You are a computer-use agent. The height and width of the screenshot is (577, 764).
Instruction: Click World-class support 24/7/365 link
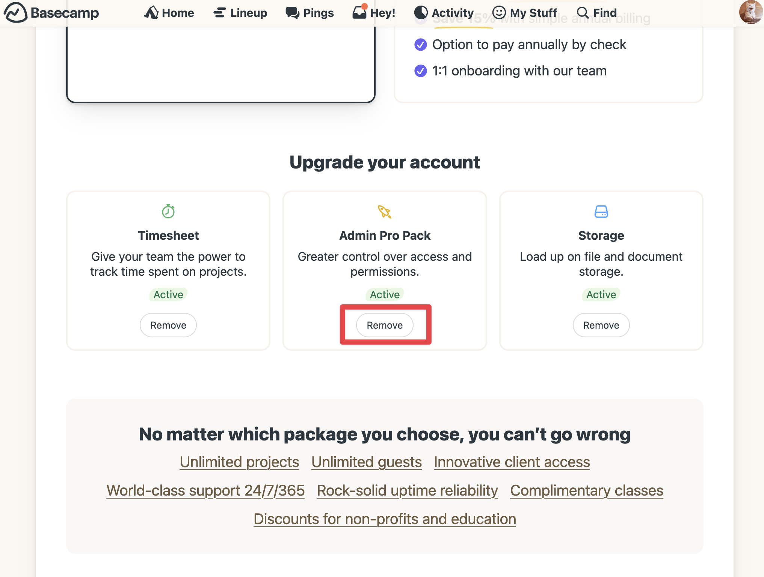pyautogui.click(x=205, y=490)
